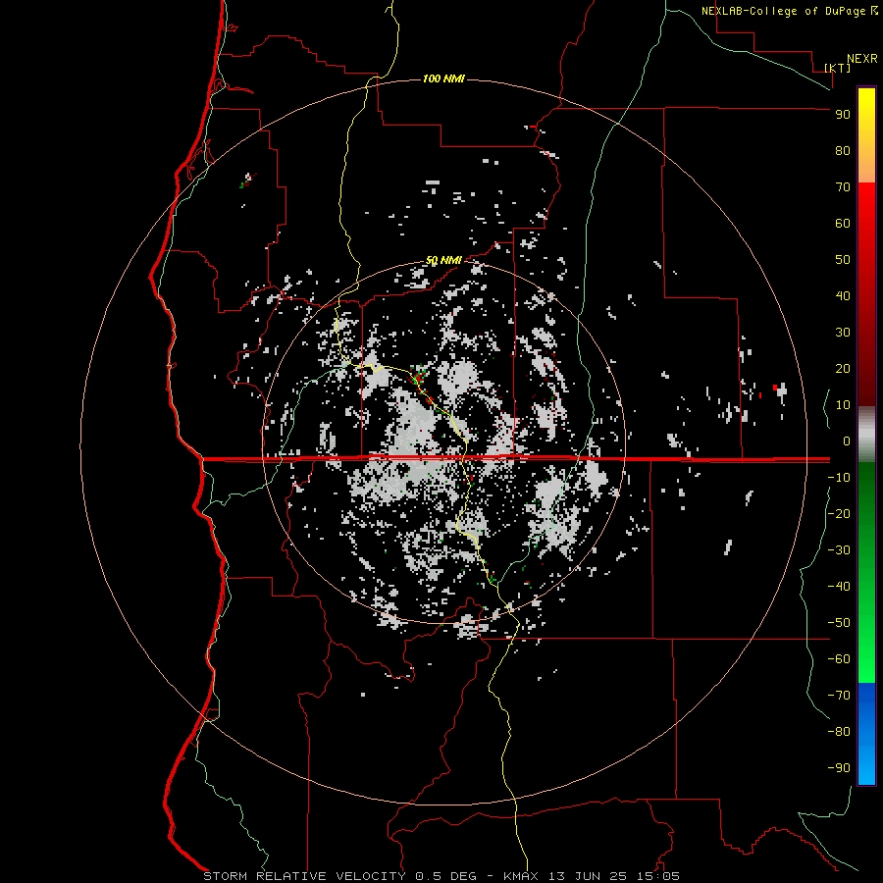
Task: Click the "NEXLAB-College of DuPage" header text
Action: (x=783, y=11)
